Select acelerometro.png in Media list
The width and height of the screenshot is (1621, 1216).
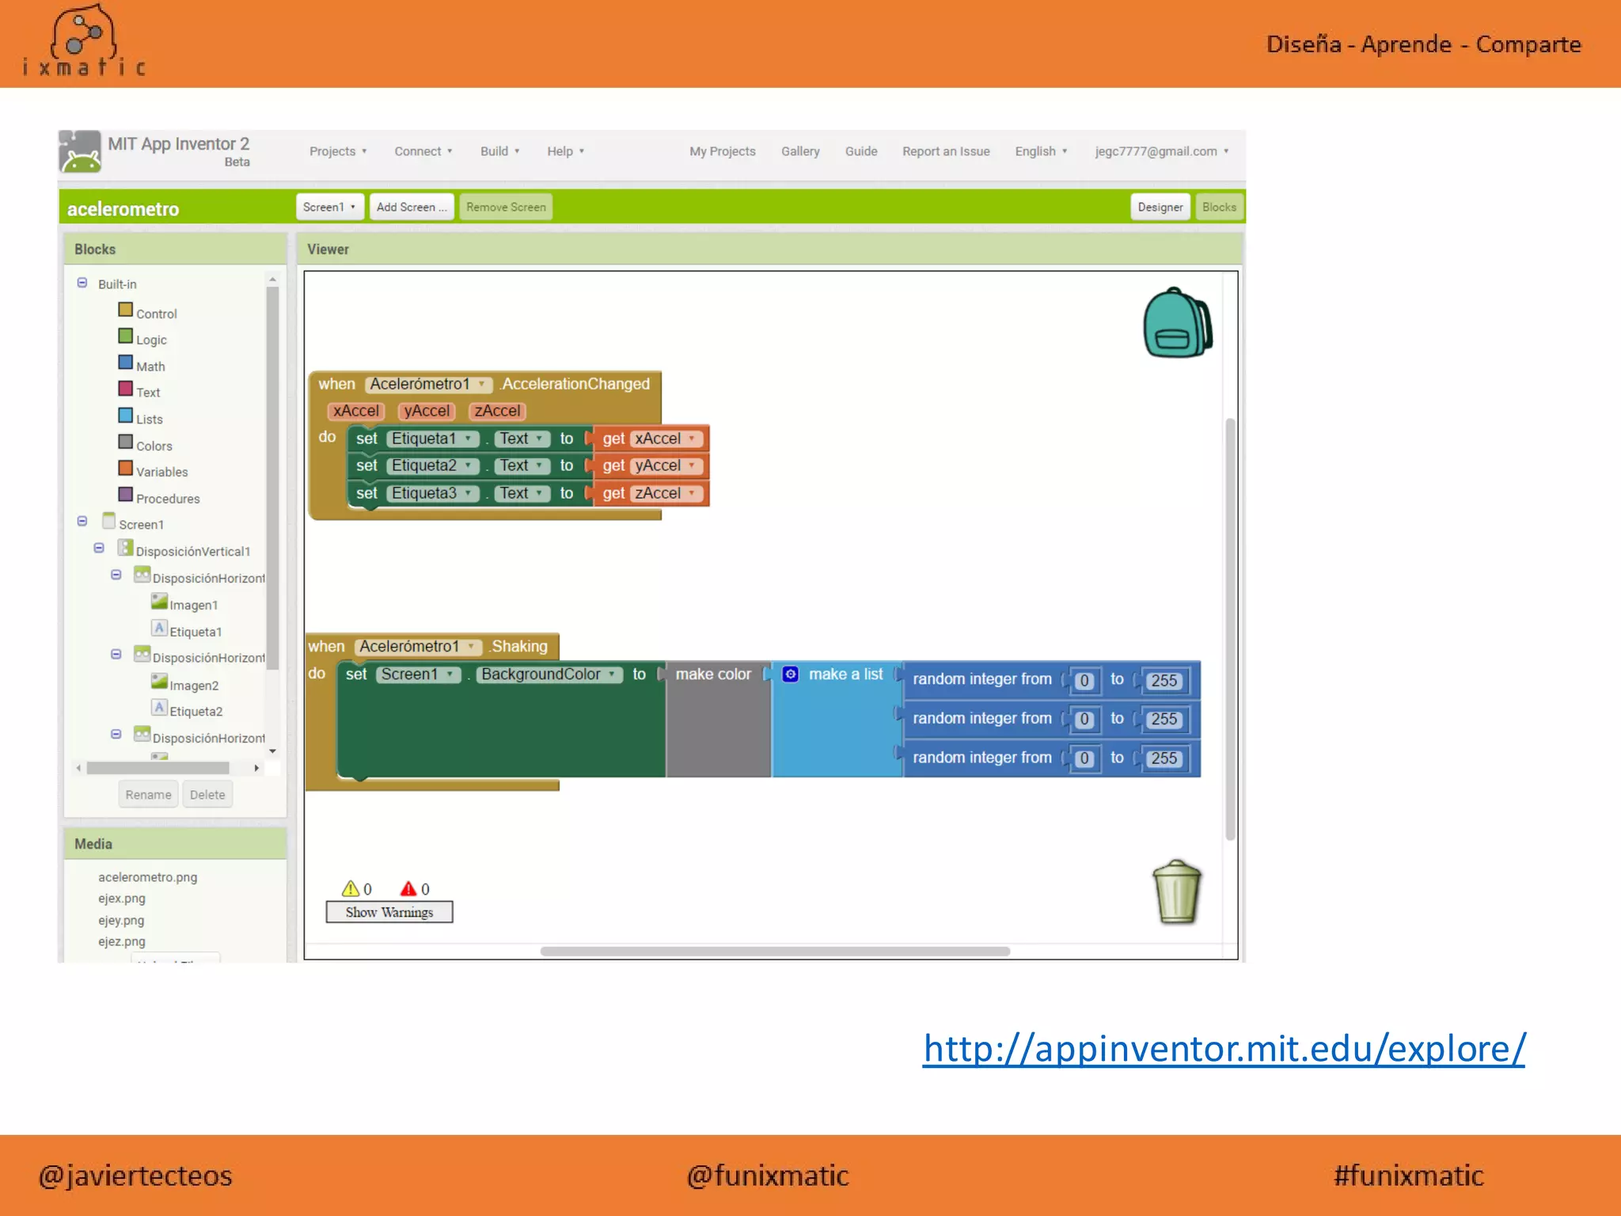(x=148, y=877)
